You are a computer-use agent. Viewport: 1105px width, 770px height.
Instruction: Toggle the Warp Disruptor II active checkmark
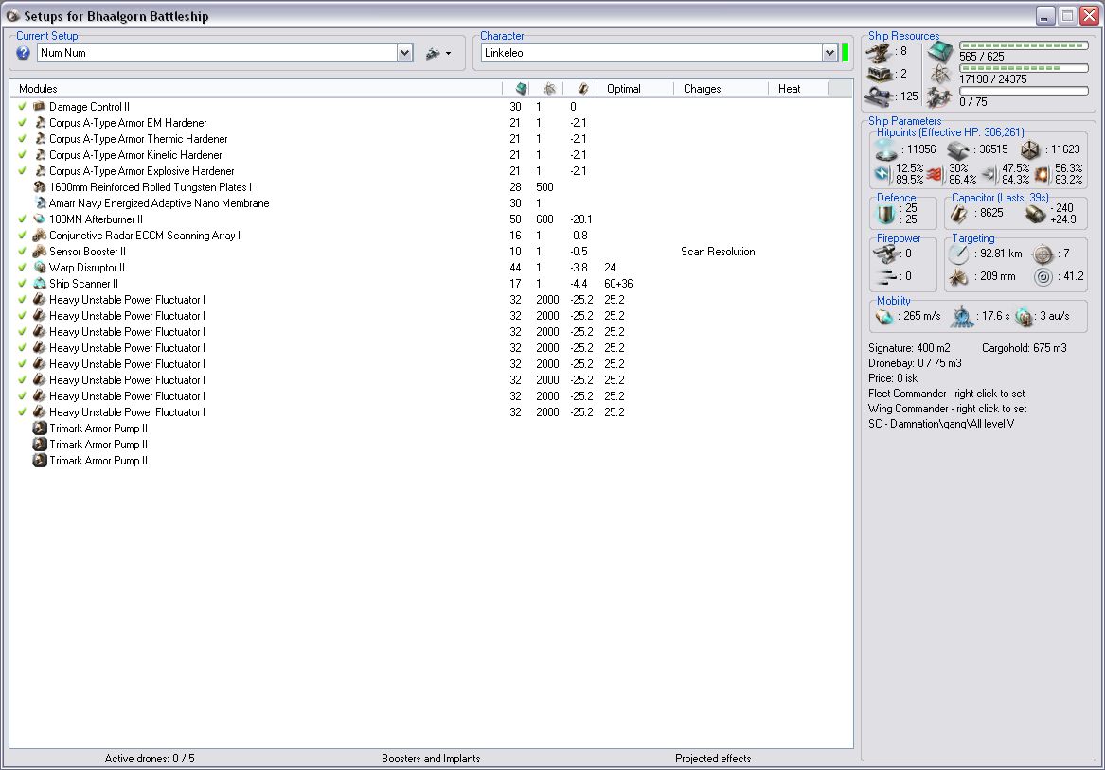click(22, 268)
